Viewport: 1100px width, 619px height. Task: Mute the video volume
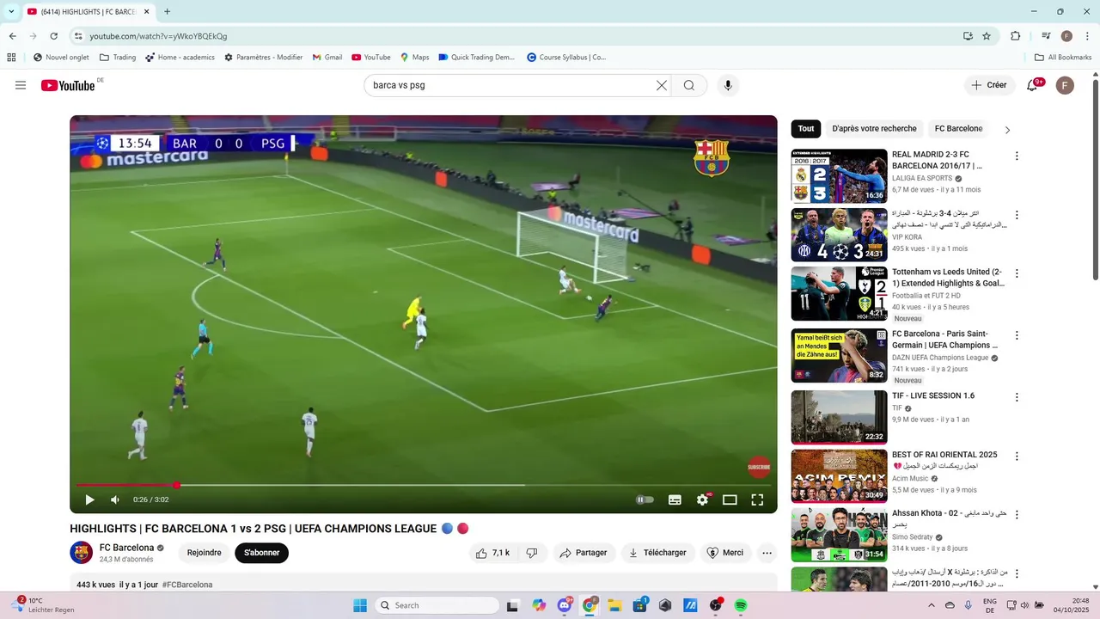[x=115, y=499]
